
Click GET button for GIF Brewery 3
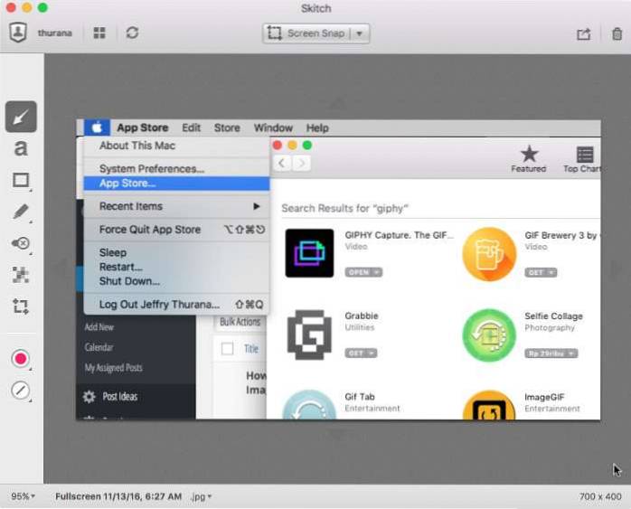(541, 272)
